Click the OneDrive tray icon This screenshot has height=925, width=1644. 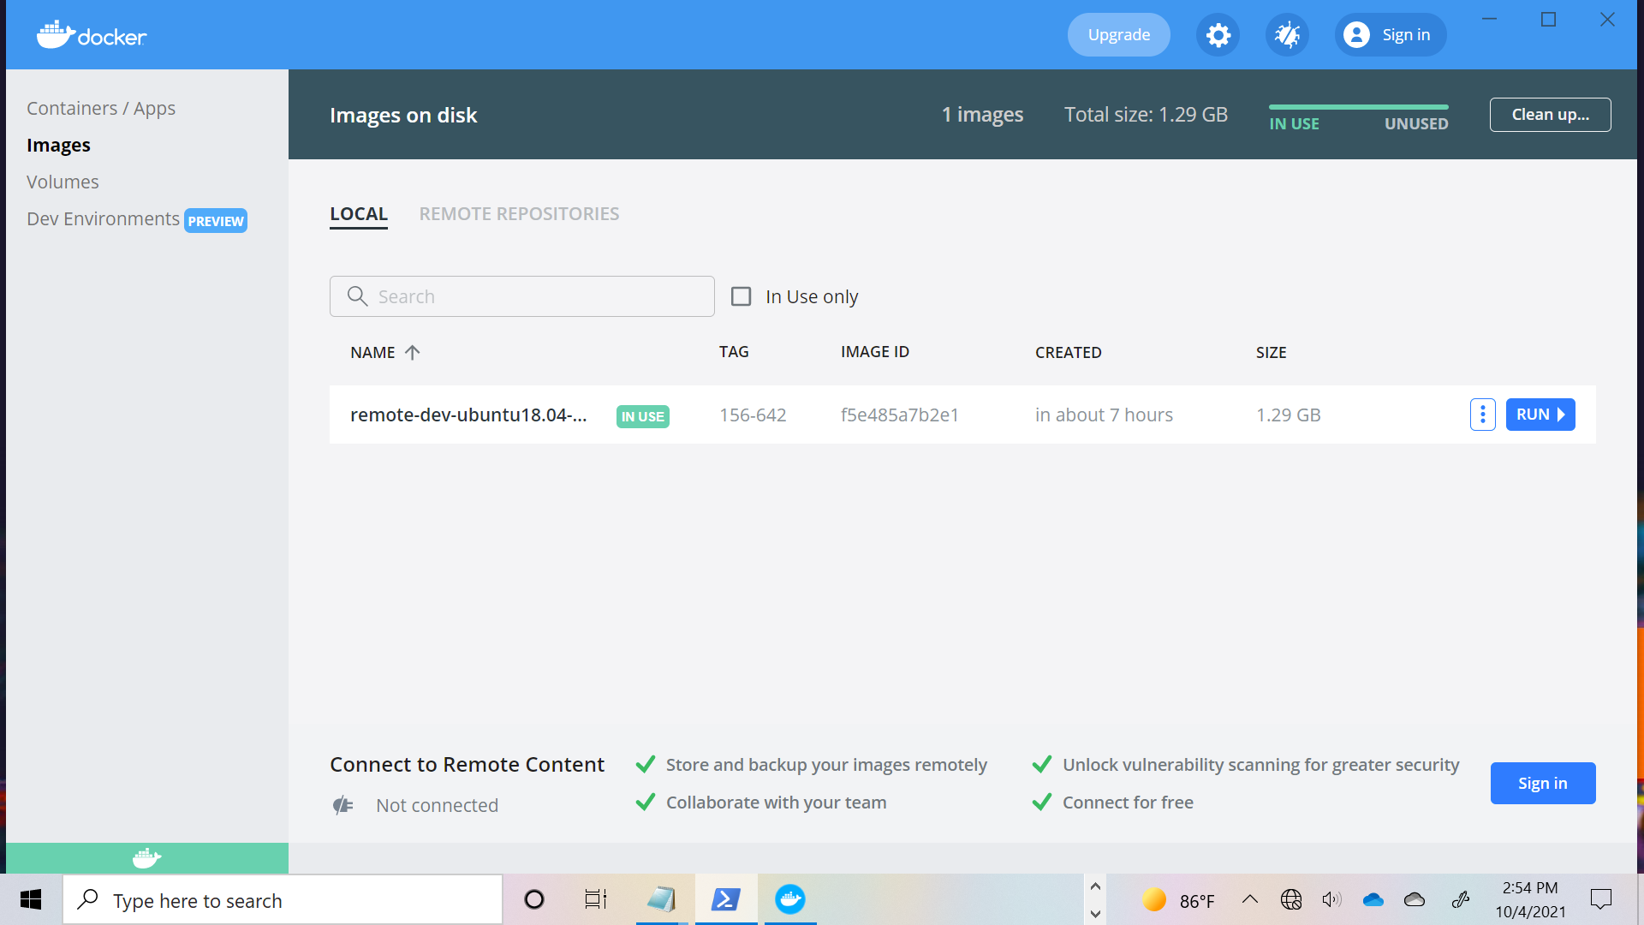(x=1373, y=899)
